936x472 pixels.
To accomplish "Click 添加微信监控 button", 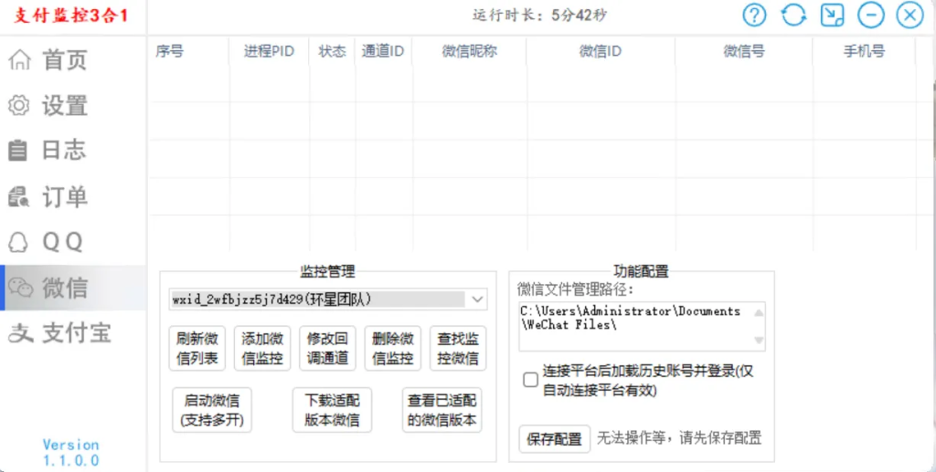I will [262, 349].
